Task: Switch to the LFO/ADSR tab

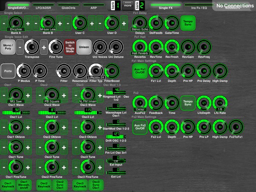Action: pyautogui.click(x=43, y=6)
